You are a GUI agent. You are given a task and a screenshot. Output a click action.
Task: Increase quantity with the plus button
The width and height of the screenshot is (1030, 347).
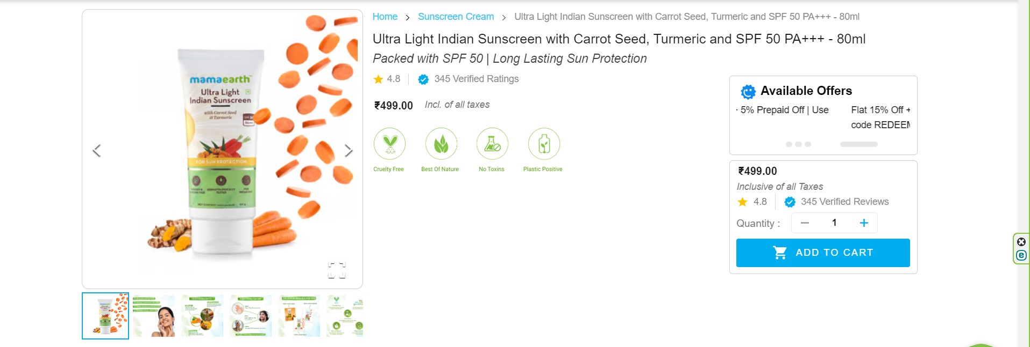pos(864,223)
